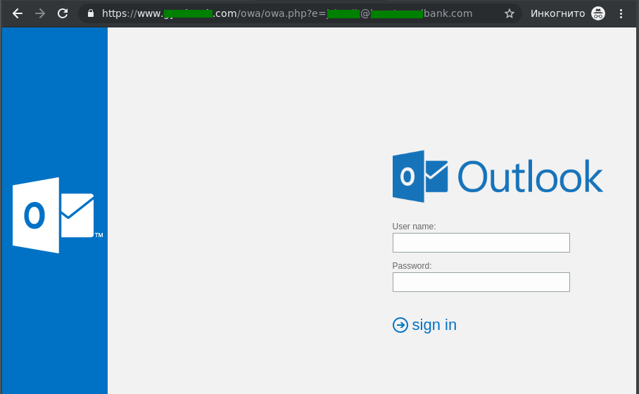Click the Инкогнито label in the toolbar

point(557,13)
